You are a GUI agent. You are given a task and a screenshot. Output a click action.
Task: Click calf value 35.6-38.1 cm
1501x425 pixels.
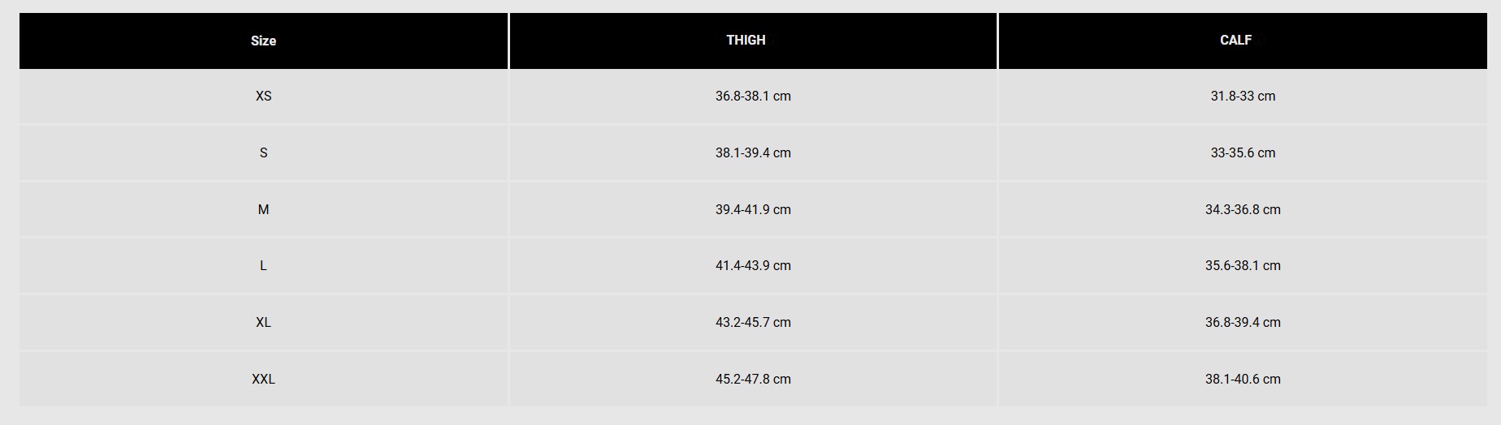point(1243,265)
